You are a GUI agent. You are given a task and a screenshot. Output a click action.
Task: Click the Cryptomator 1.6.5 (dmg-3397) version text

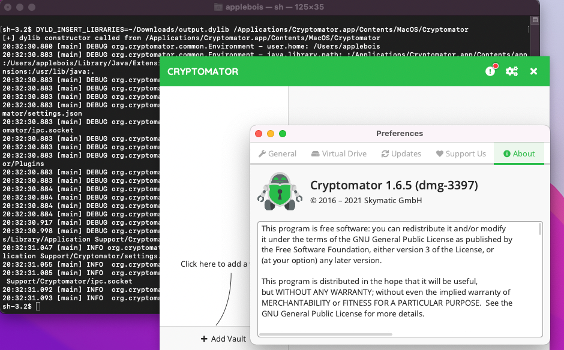[394, 185]
